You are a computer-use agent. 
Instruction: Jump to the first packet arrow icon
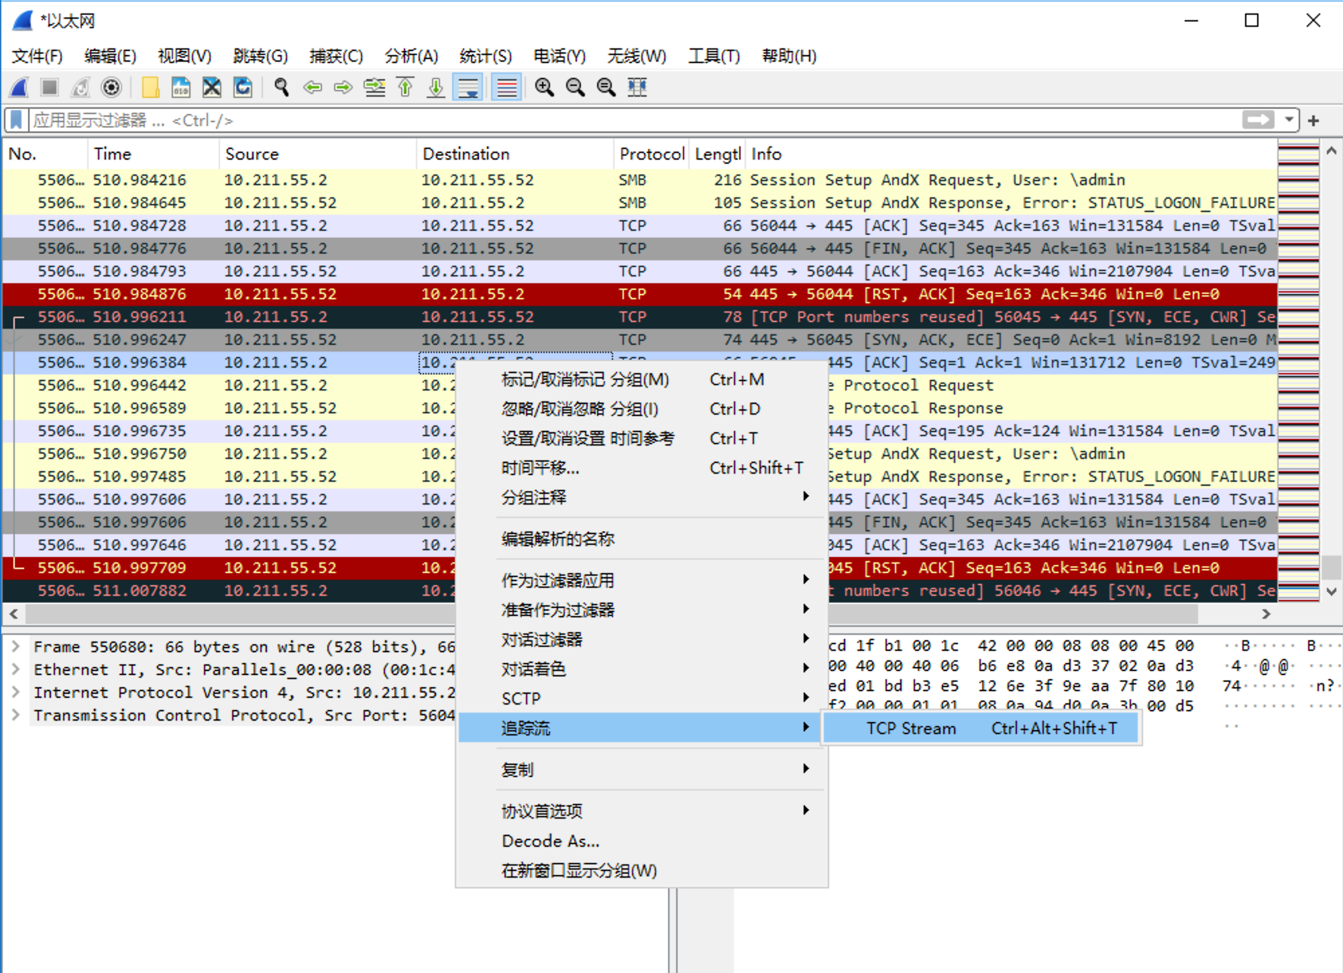tap(405, 87)
